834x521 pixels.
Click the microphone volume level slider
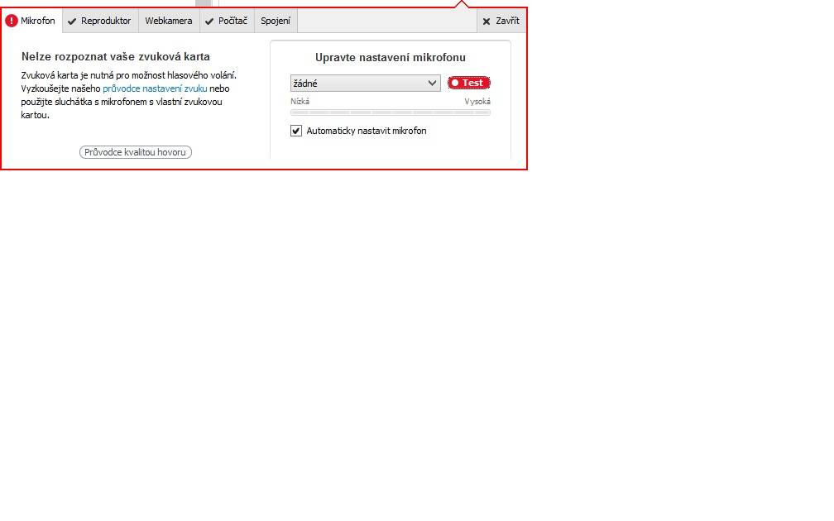pos(391,112)
